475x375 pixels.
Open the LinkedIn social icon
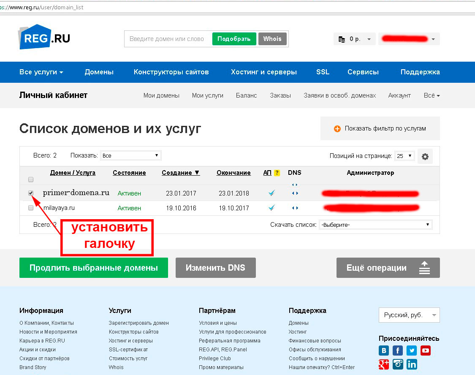coord(411,364)
